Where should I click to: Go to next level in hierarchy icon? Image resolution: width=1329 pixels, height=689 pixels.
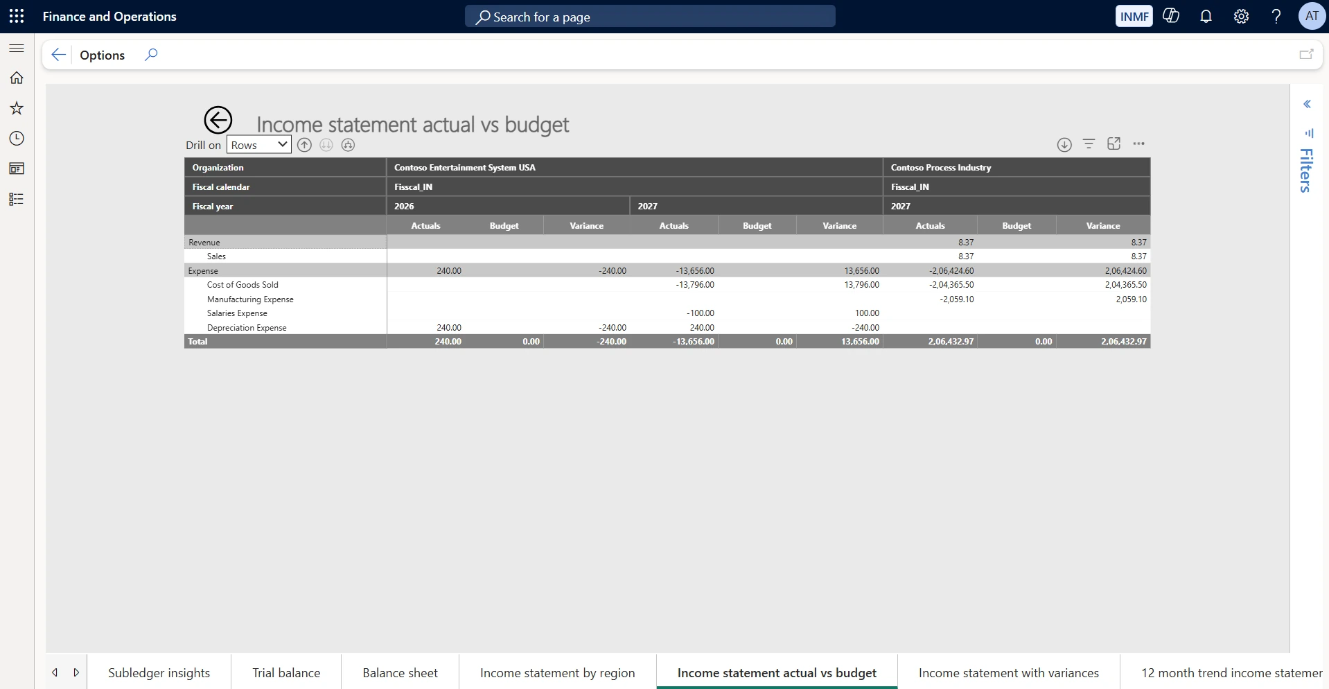tap(326, 145)
